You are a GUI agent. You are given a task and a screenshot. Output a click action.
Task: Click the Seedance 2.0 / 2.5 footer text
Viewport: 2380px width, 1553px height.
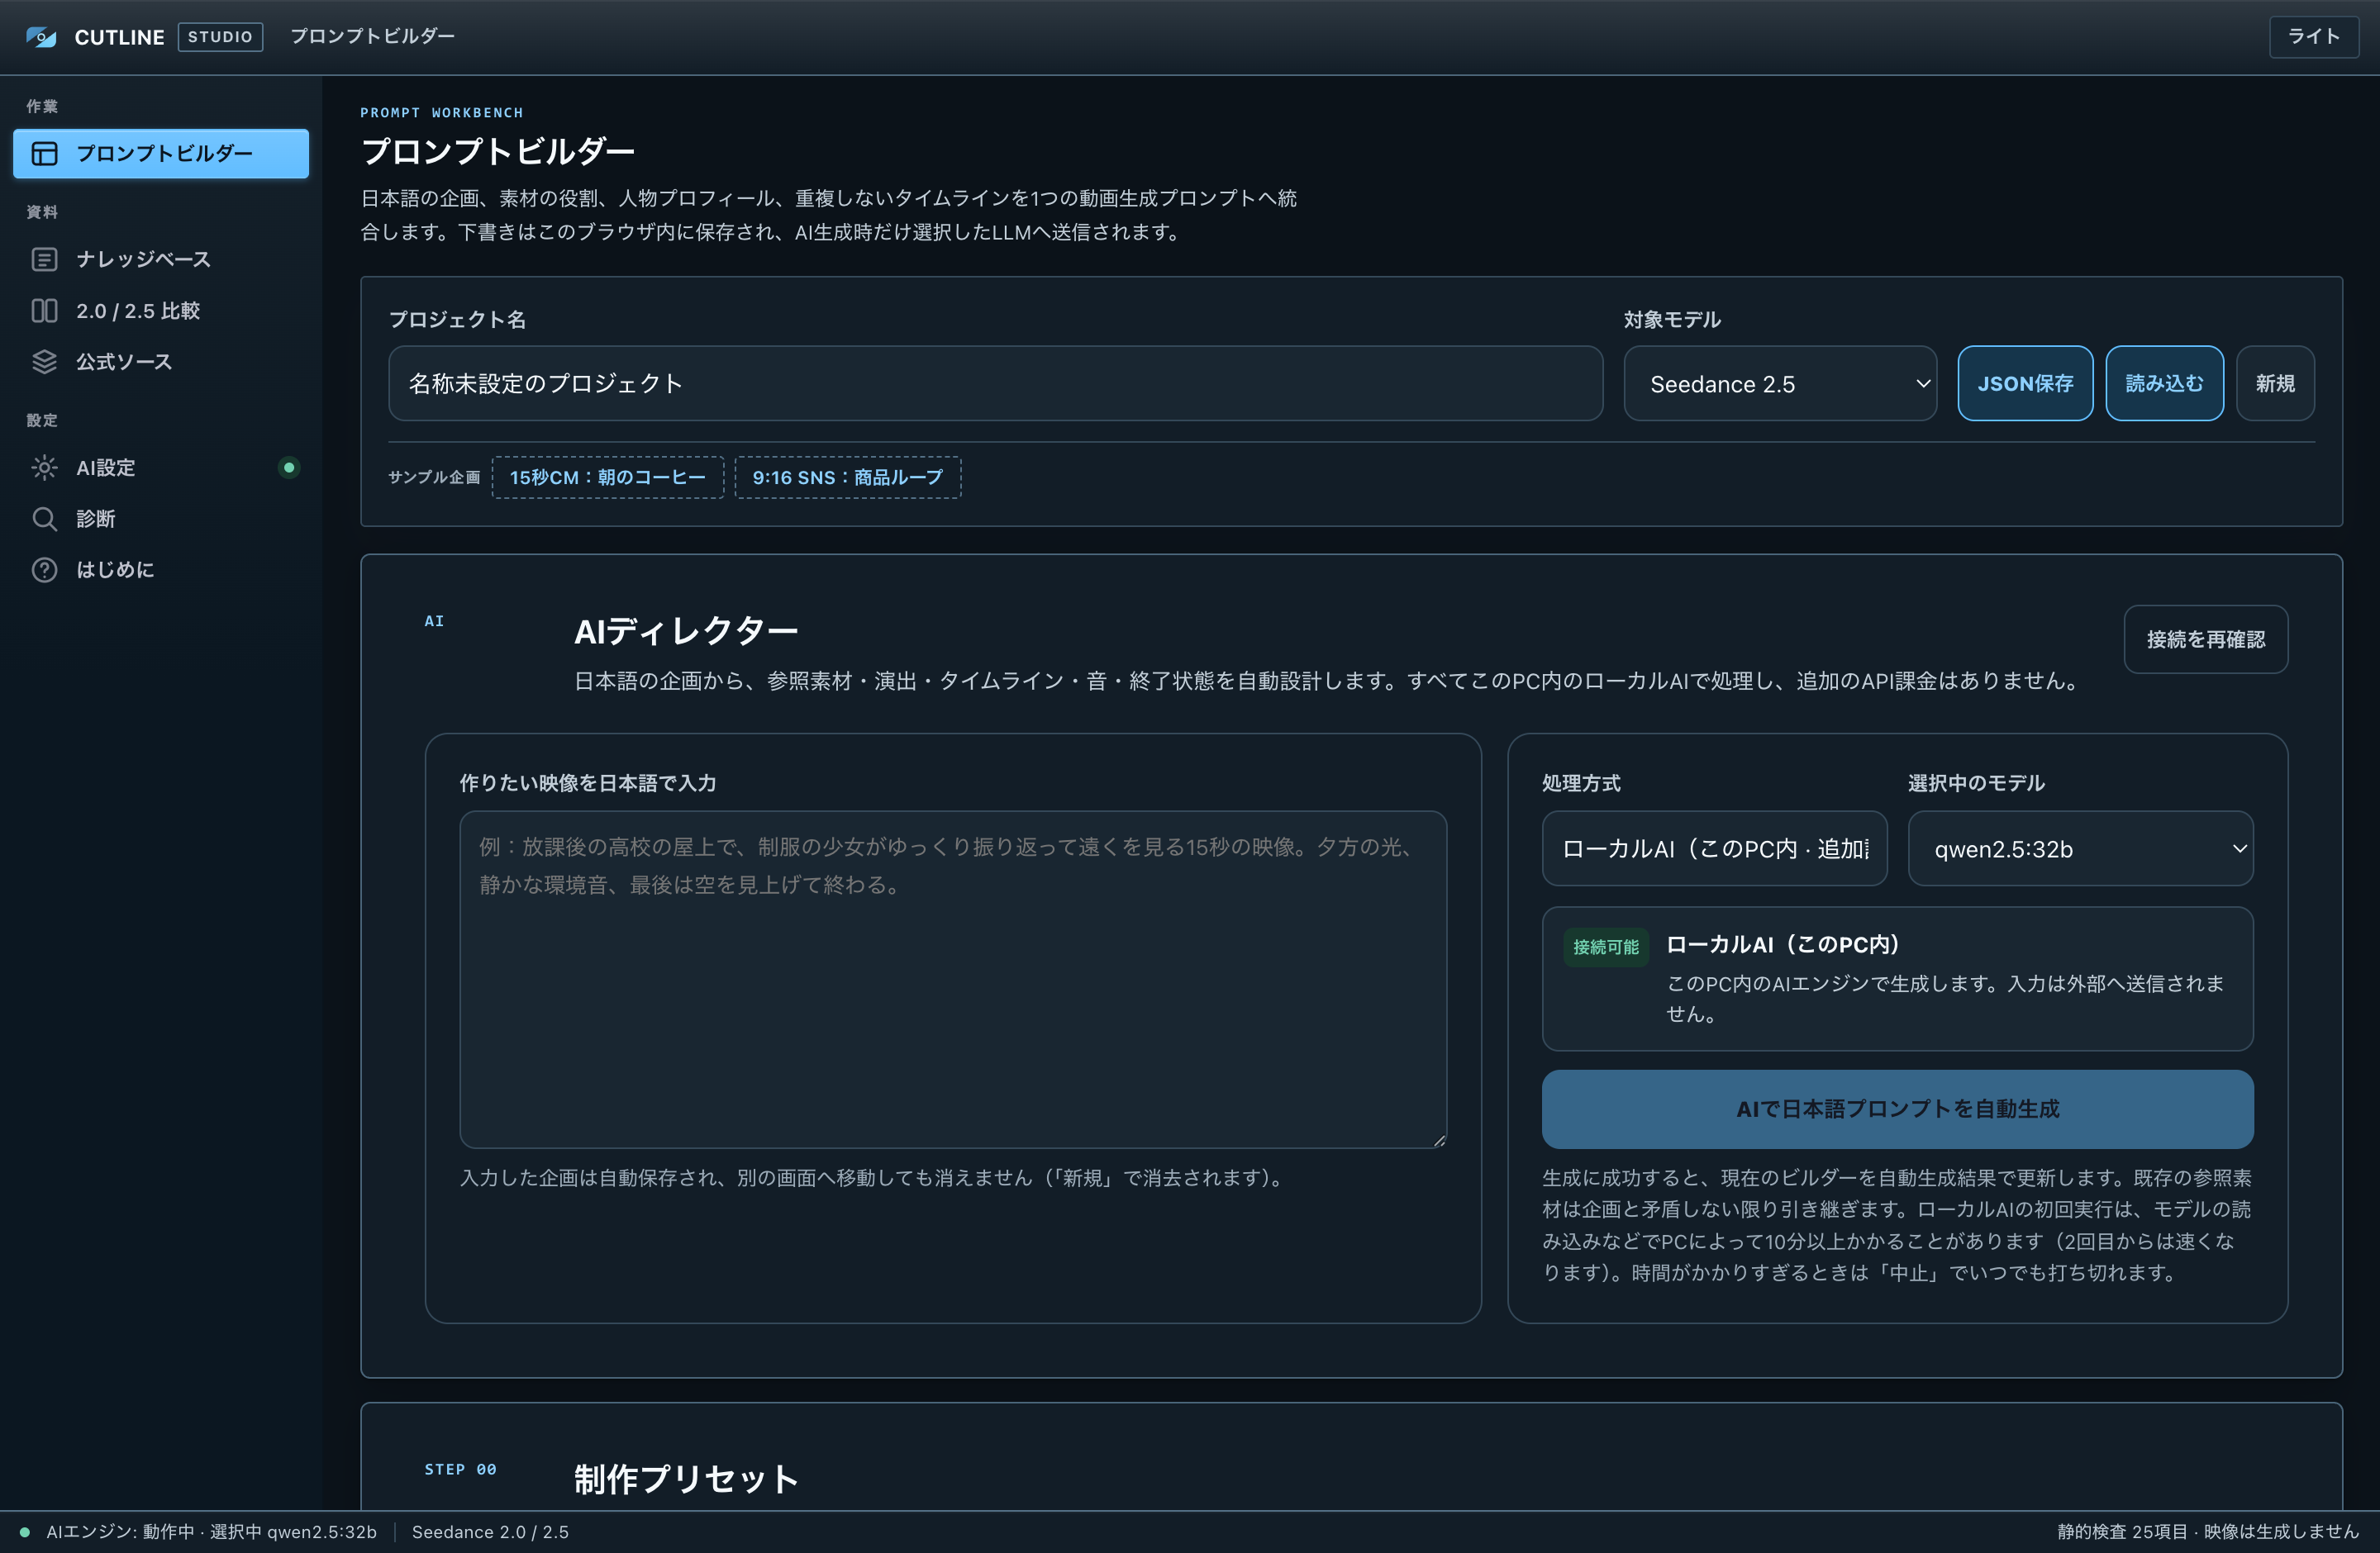(x=490, y=1532)
